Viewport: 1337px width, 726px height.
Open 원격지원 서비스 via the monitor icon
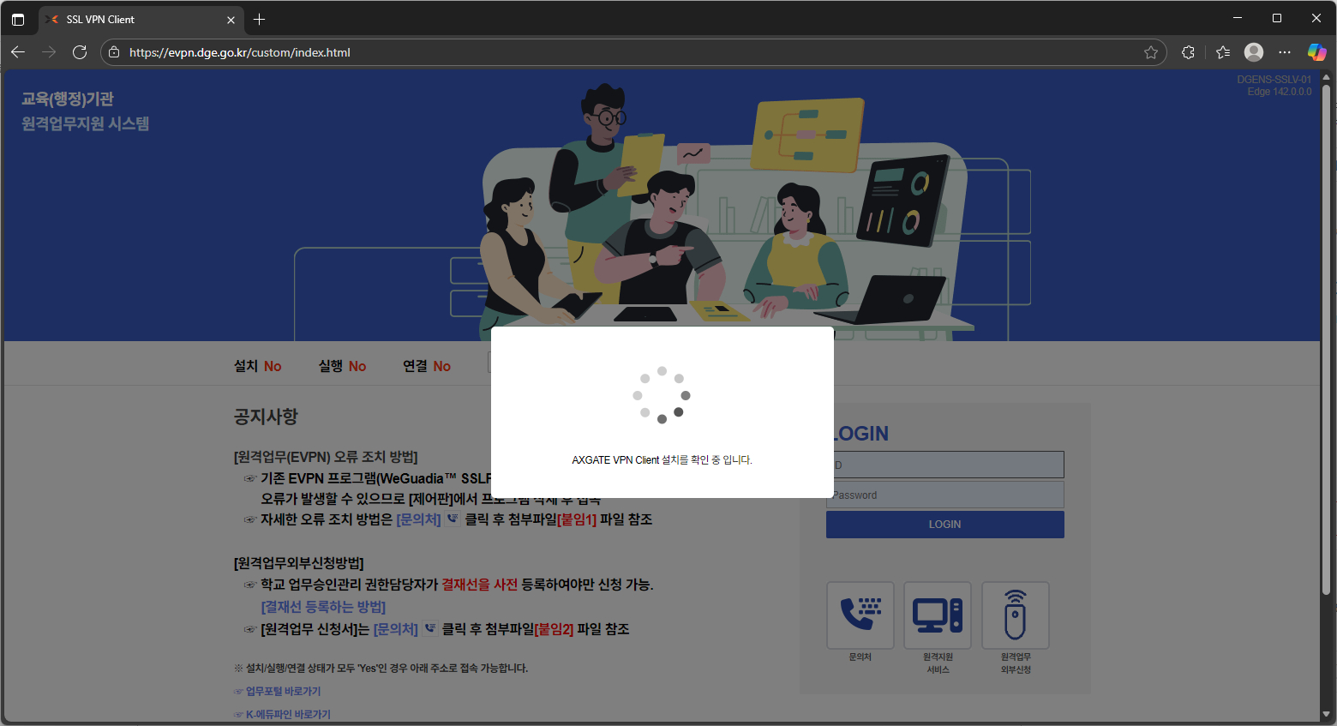coord(937,615)
